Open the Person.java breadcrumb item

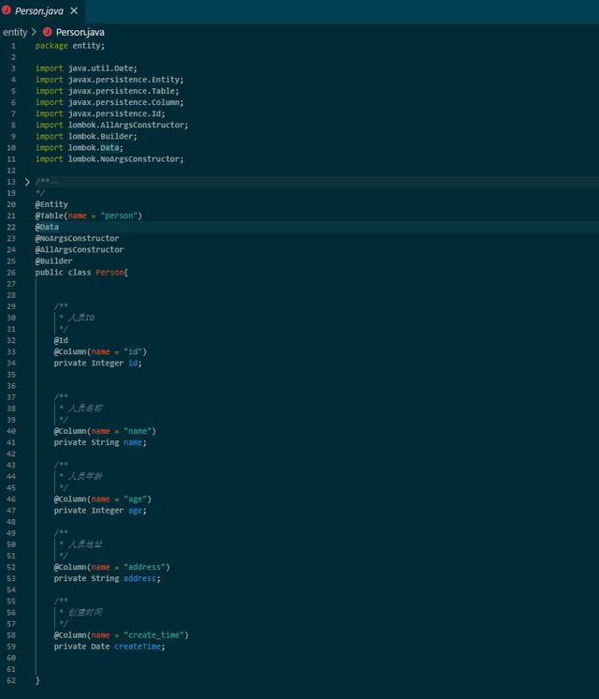tap(80, 32)
